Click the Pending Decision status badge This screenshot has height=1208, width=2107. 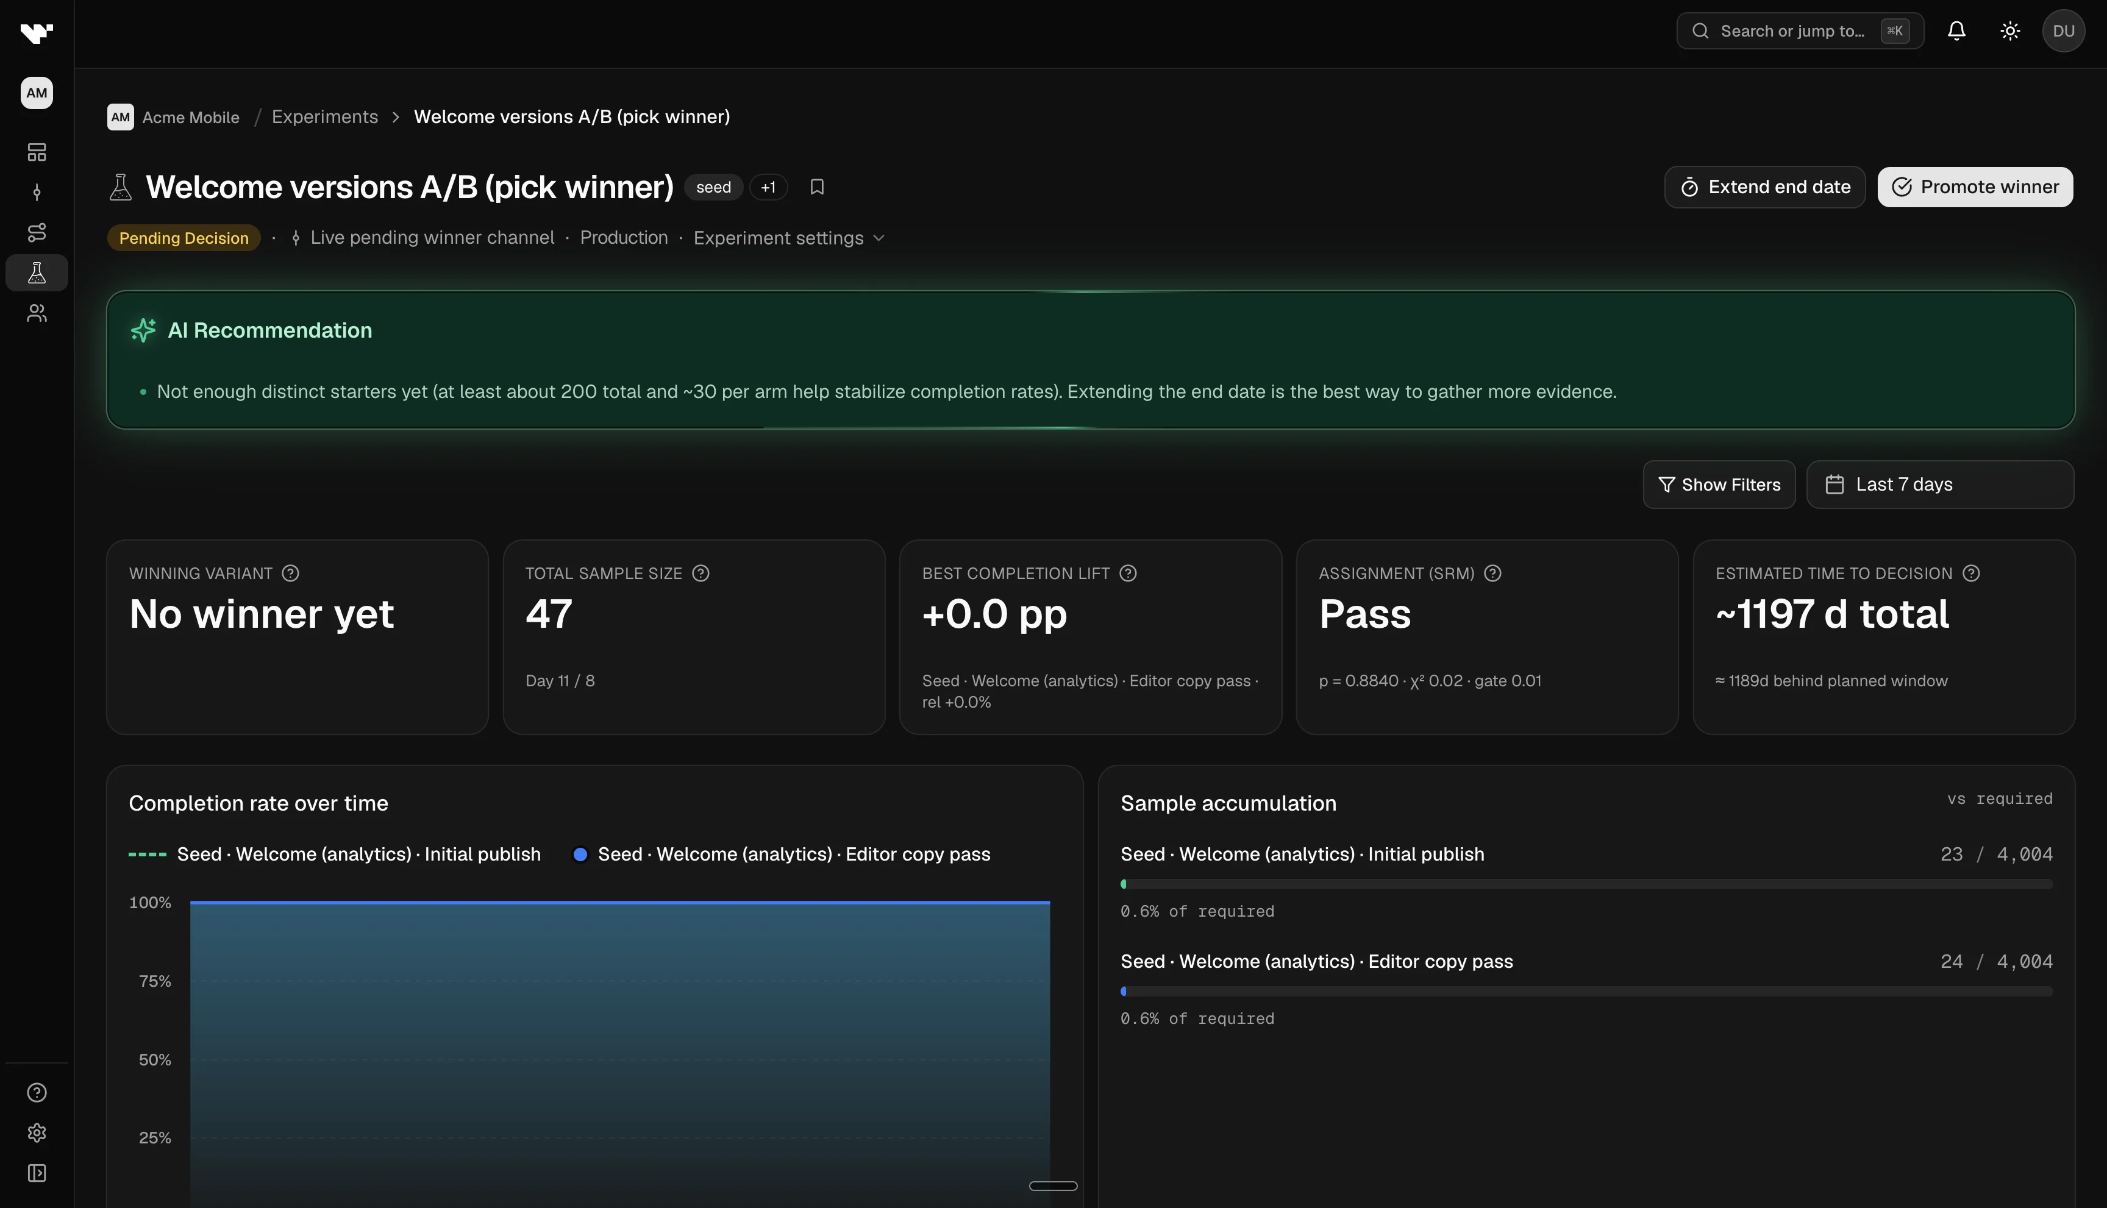pyautogui.click(x=184, y=238)
